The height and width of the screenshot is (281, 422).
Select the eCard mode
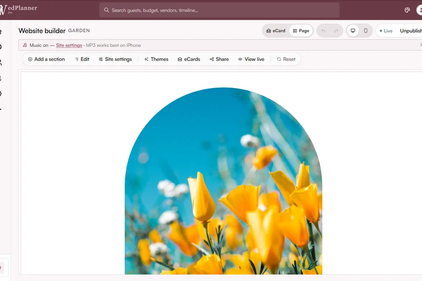[x=276, y=30]
